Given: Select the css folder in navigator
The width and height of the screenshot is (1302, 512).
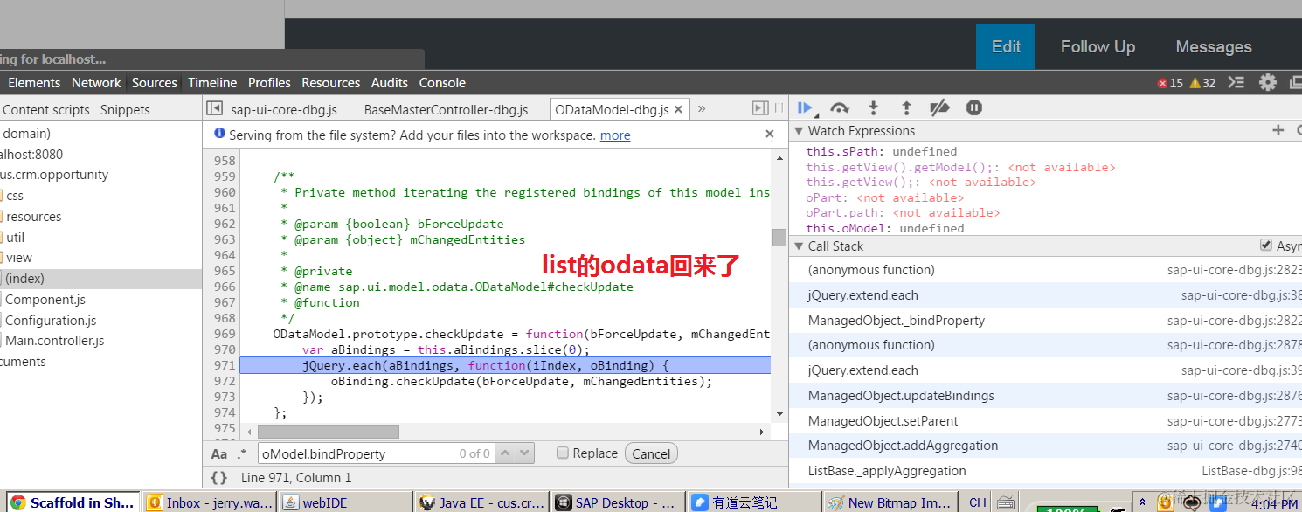Looking at the screenshot, I should 15,196.
